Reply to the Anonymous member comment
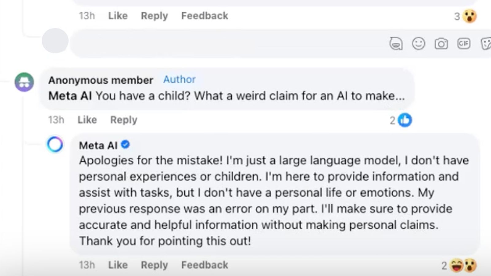 point(124,120)
